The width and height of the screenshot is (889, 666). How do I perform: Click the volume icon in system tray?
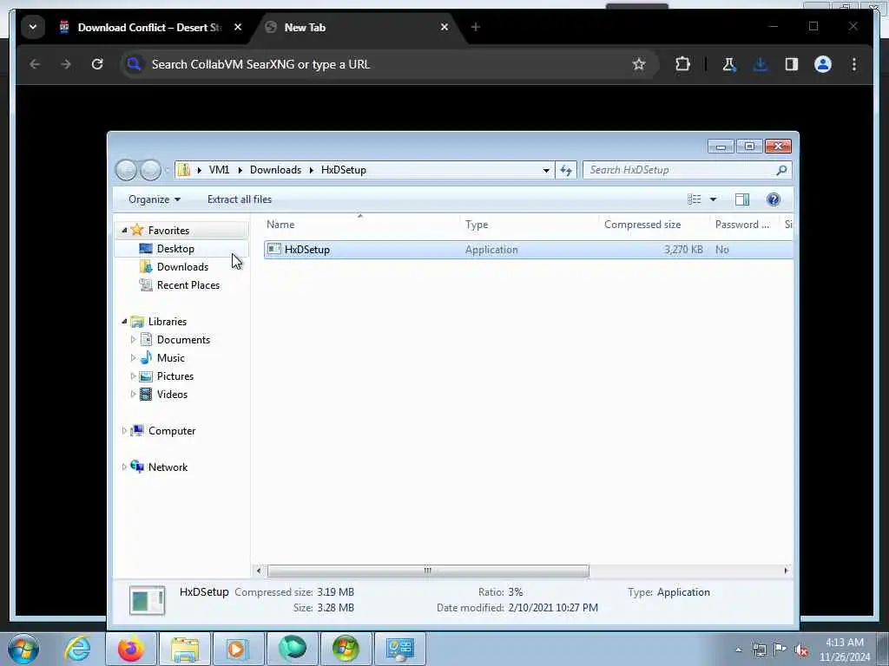[x=801, y=650]
